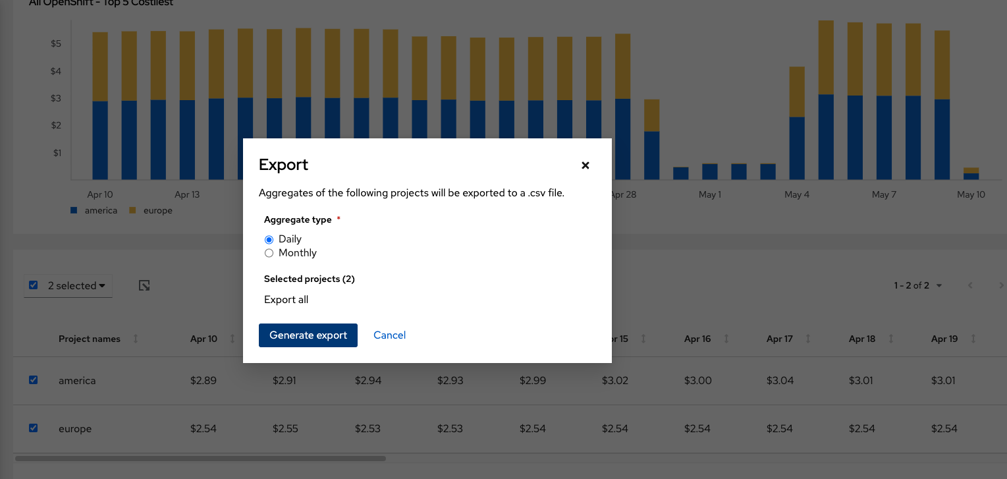Screen dimensions: 1007x479
Task: Sort the table by Project names
Action: pos(135,338)
